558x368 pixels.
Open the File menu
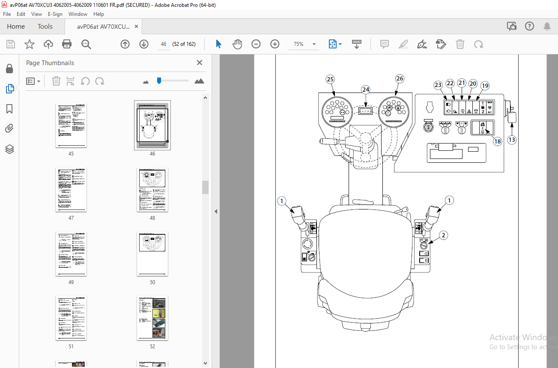click(7, 14)
